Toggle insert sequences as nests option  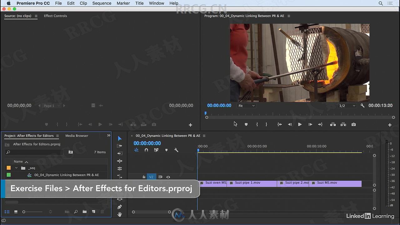click(136, 150)
